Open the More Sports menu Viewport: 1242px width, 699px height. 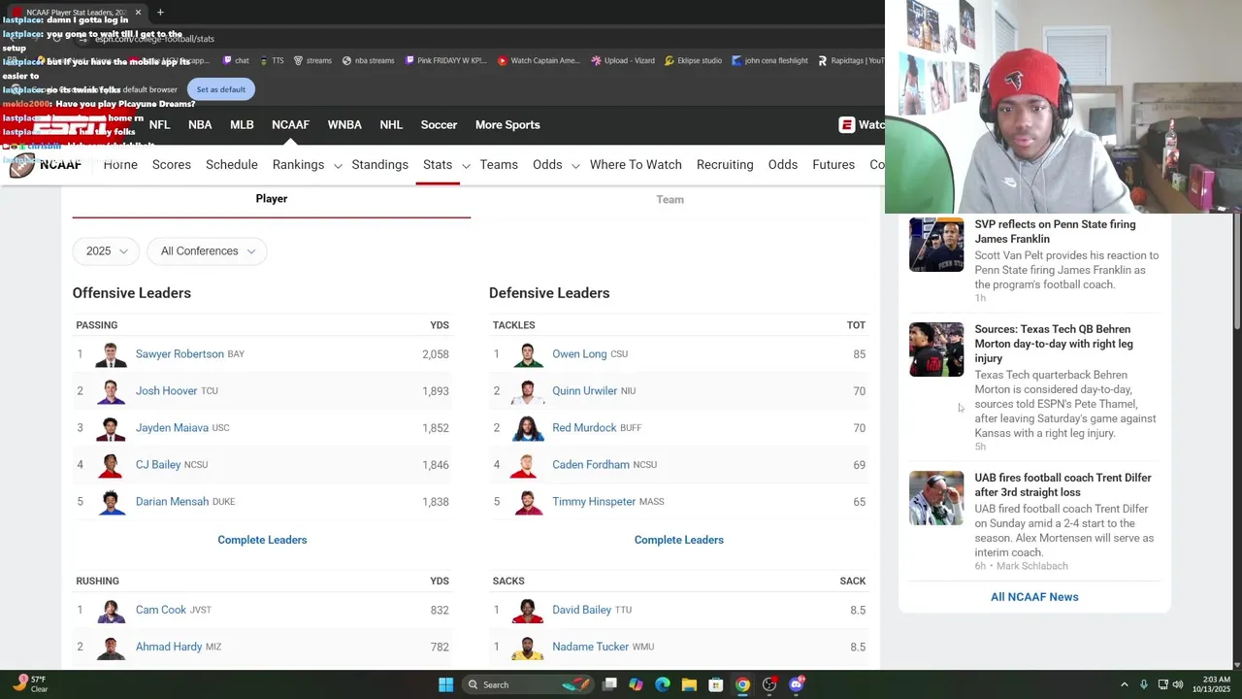point(507,124)
